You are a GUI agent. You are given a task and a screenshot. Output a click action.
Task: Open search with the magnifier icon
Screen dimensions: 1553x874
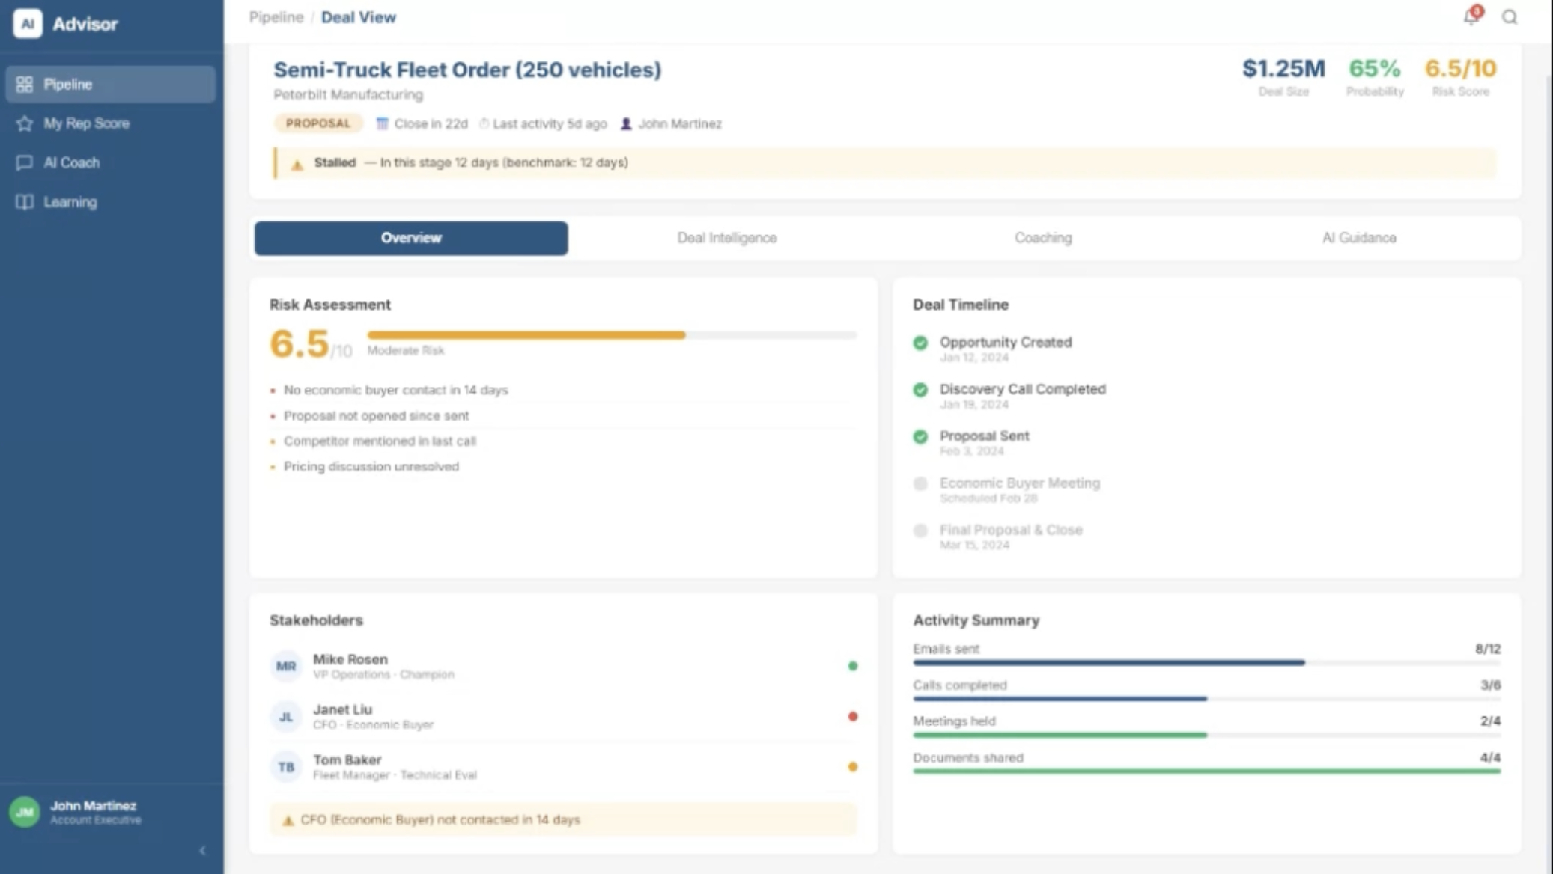(x=1510, y=17)
